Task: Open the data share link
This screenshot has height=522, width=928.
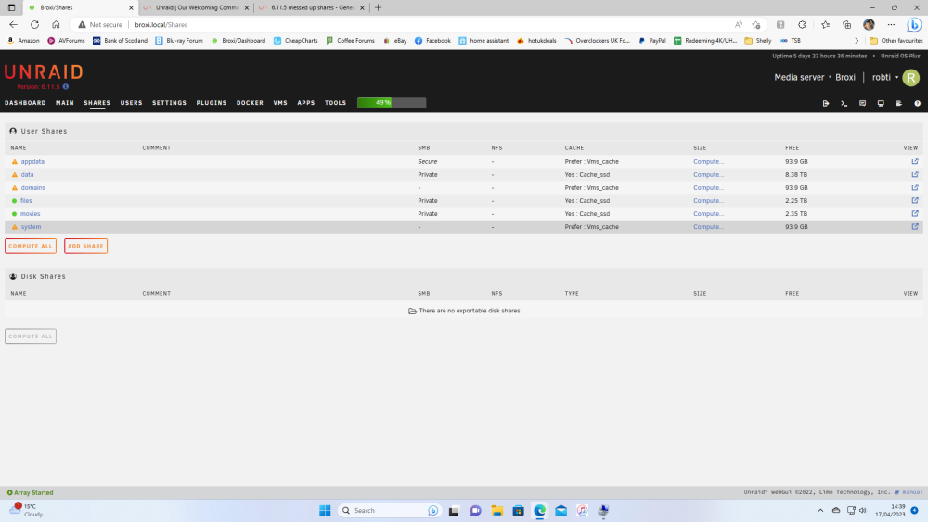Action: tap(27, 174)
